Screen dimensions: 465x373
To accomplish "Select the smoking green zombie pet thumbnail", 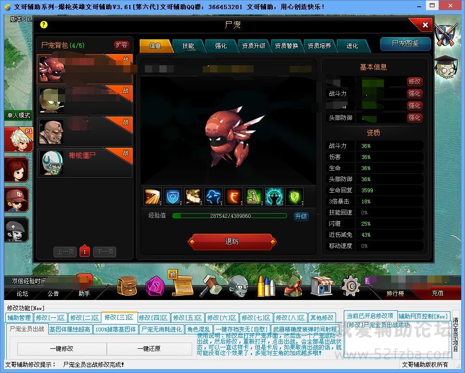I will coord(52,100).
